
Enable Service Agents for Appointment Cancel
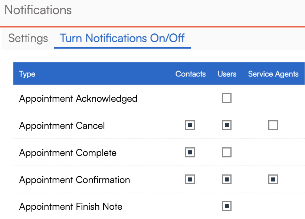coord(273,125)
